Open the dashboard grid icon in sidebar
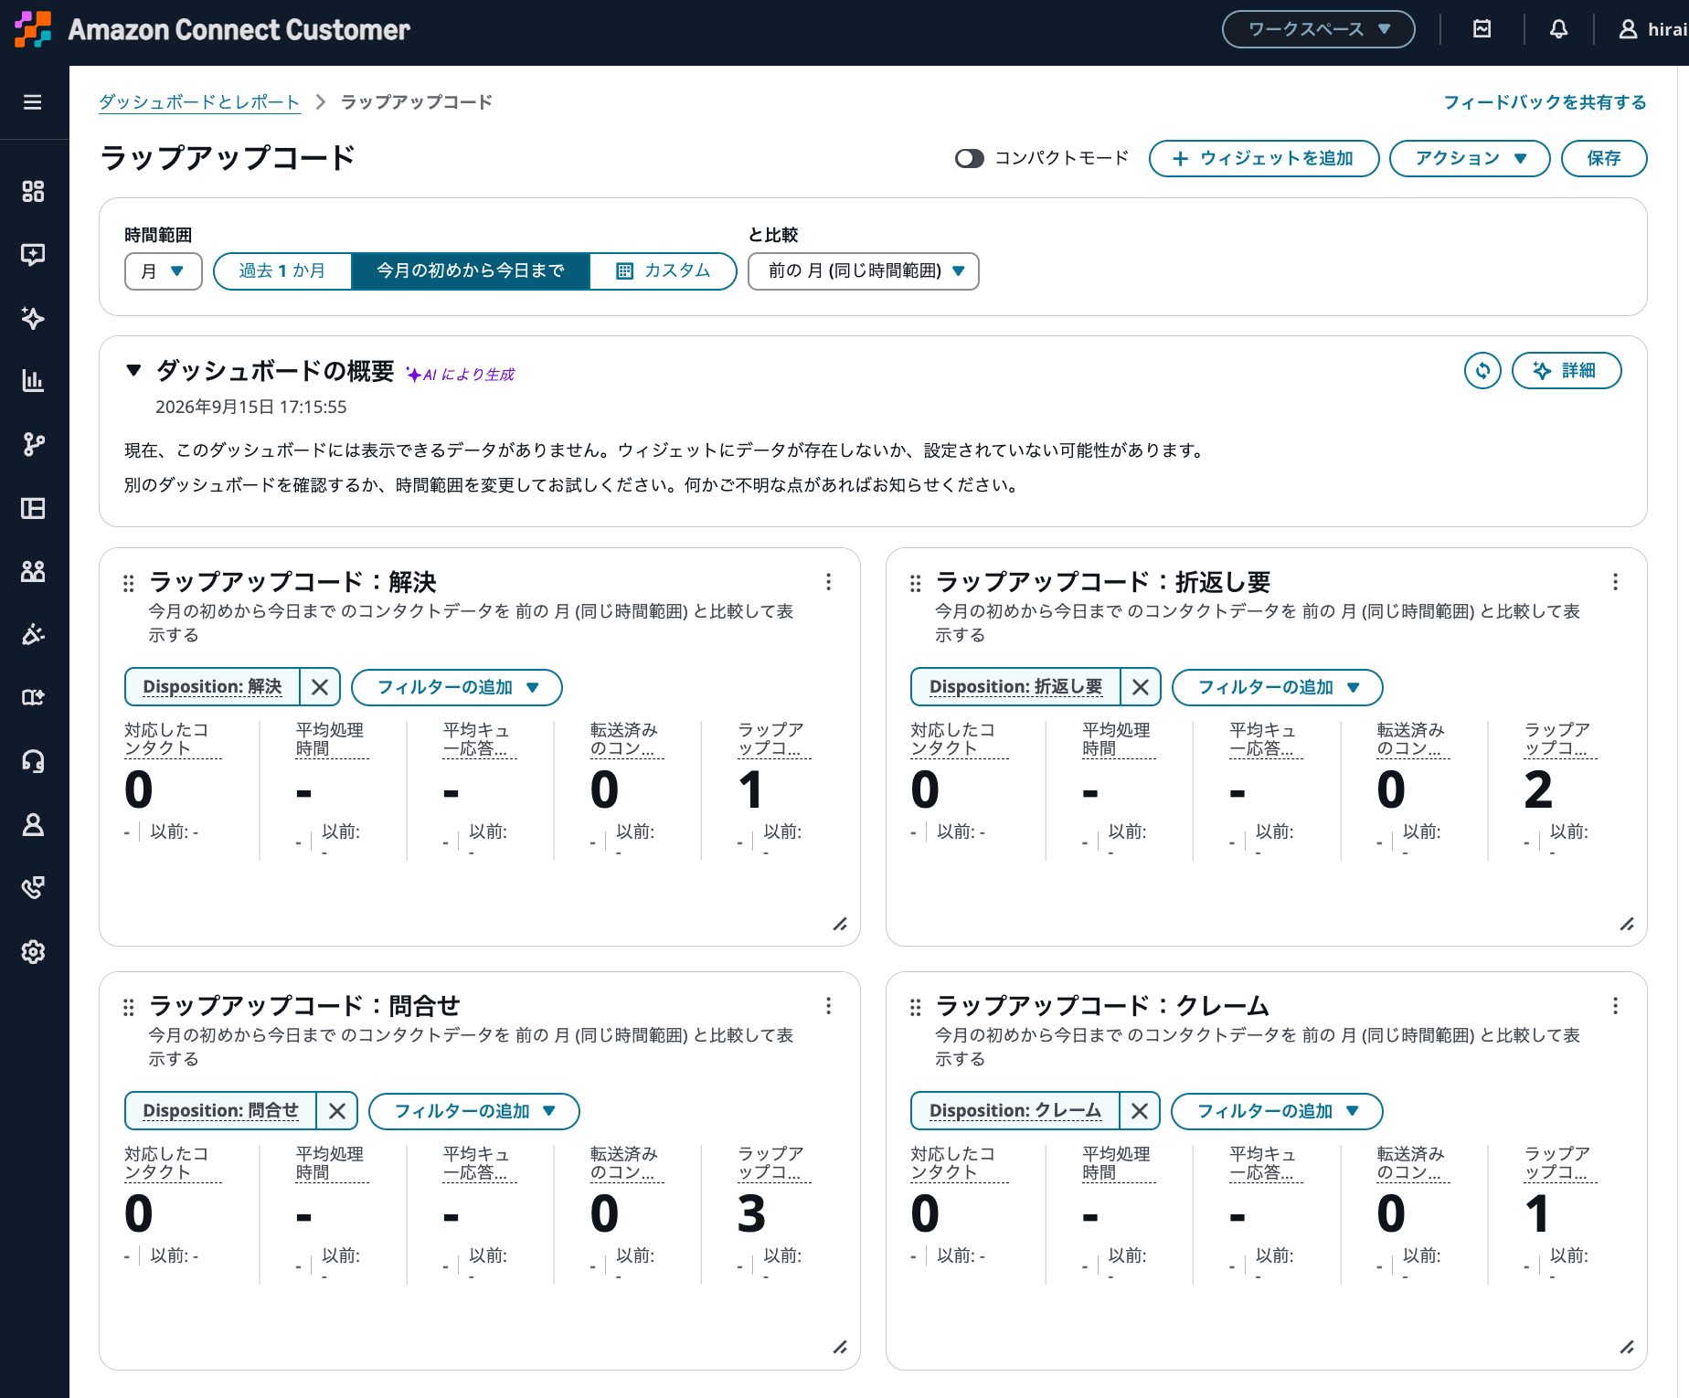 [33, 191]
